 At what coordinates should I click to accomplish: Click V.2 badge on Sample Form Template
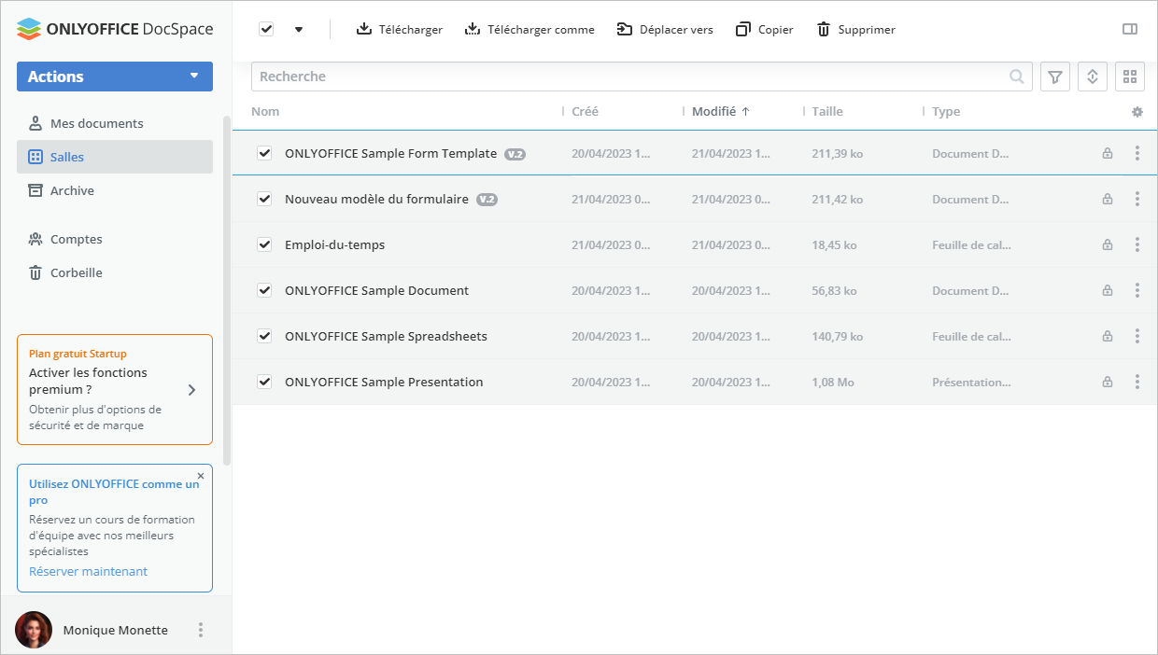coord(515,154)
